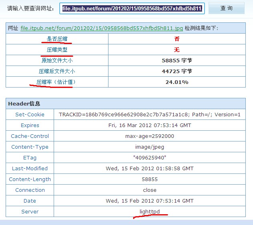Click the ETag value "409625940"
The width and height of the screenshot is (253, 225).
pos(149,157)
